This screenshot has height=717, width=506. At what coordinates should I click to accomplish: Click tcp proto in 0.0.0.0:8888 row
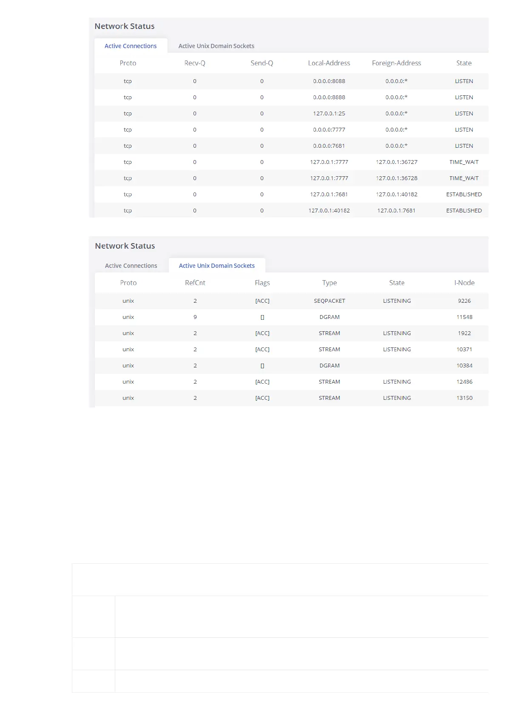[128, 97]
